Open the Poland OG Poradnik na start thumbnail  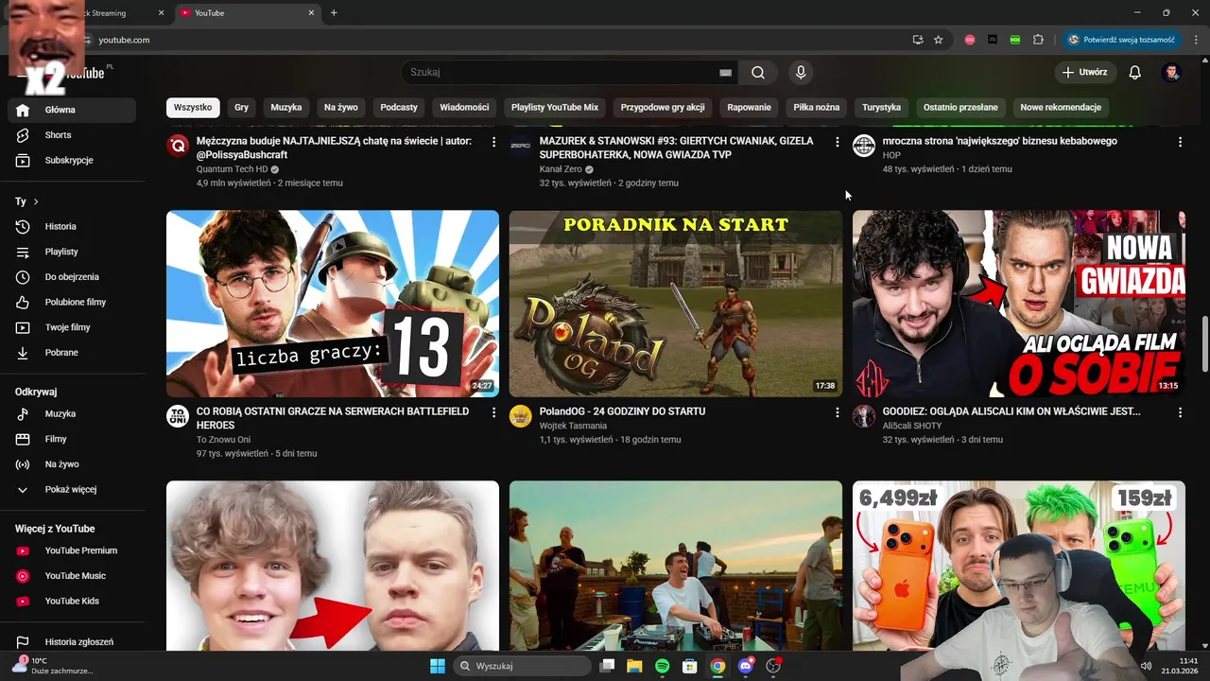coord(676,304)
